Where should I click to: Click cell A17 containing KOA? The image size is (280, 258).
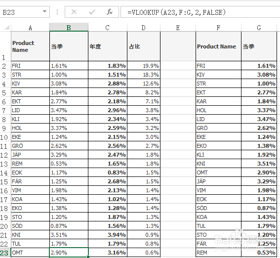(x=30, y=199)
